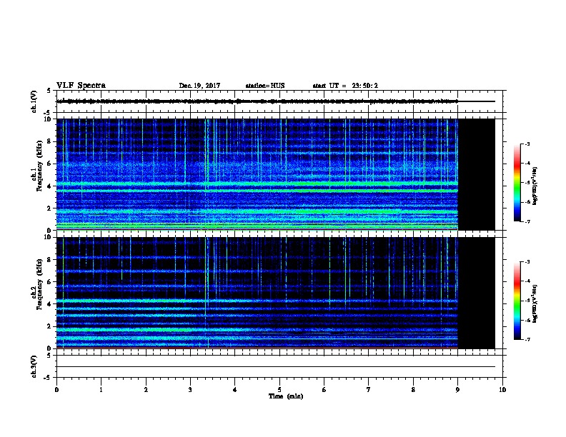Click the ch.2 "Frequency (kHz)" axis label
The image size is (566, 437).
pyautogui.click(x=39, y=284)
